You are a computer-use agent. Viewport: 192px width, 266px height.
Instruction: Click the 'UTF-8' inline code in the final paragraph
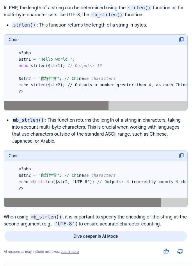pos(65,224)
